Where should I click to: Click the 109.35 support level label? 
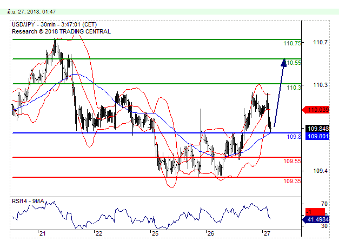click(292, 181)
